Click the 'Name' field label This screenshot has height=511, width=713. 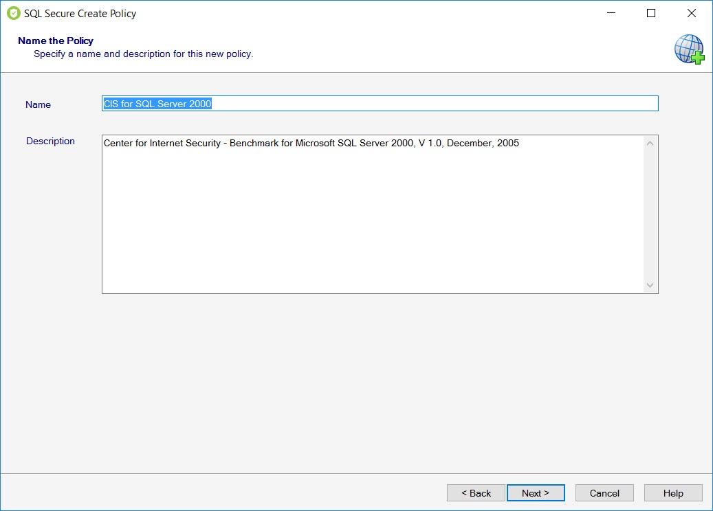pos(39,104)
